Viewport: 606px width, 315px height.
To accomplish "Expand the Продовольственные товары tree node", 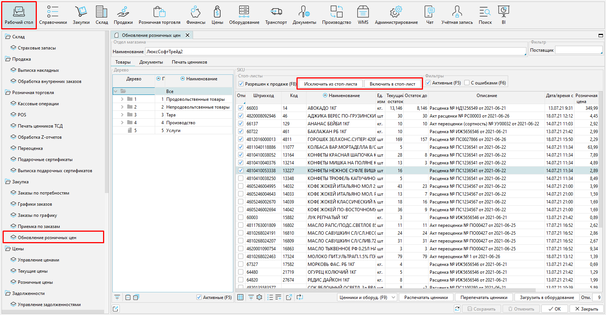I will tap(122, 99).
